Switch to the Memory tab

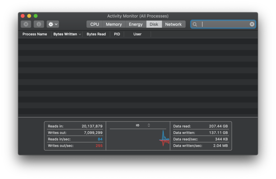[x=114, y=24]
